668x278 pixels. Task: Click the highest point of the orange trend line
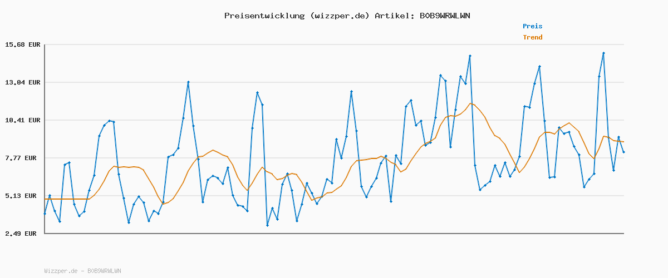(471, 103)
